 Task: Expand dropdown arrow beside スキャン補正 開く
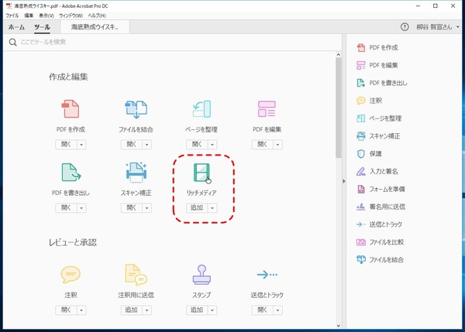[147, 208]
